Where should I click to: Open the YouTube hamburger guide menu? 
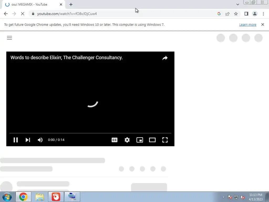9,38
